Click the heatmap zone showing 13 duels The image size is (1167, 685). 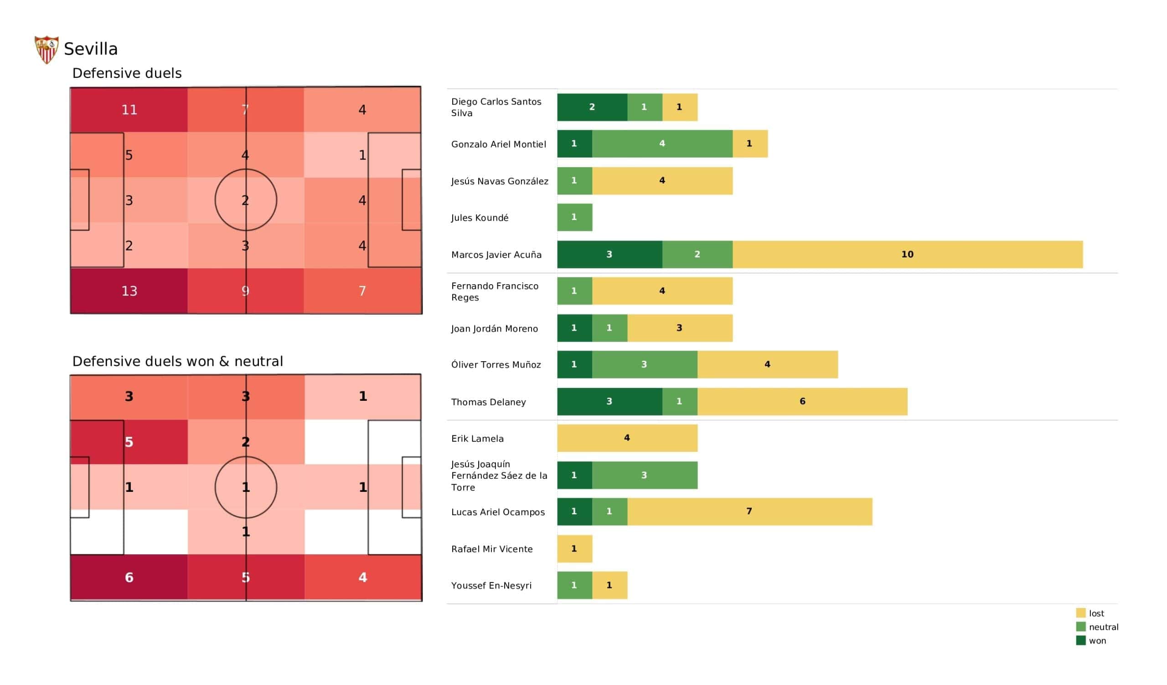click(x=129, y=291)
